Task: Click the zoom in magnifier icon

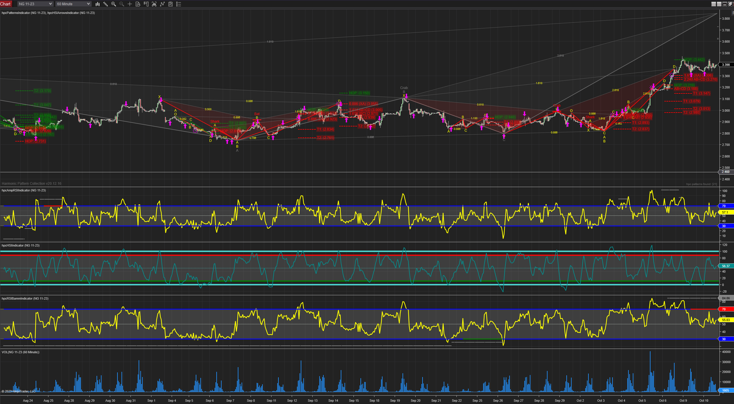Action: pos(114,4)
